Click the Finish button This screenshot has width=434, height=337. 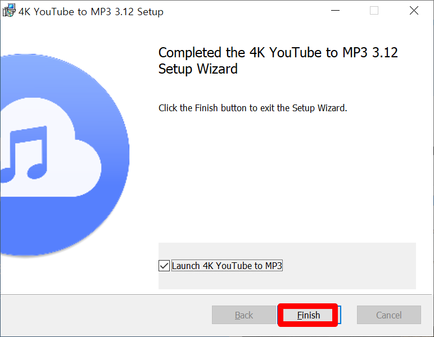click(309, 315)
